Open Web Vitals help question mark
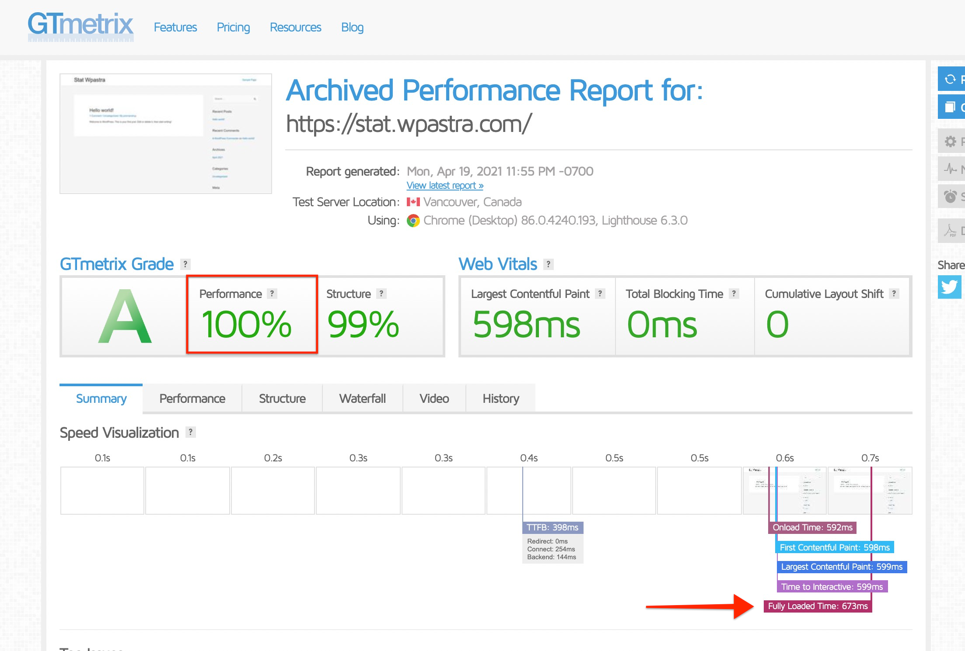 coord(549,264)
